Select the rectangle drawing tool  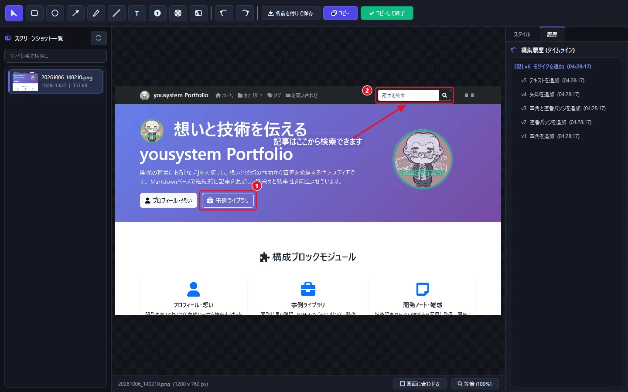click(34, 13)
